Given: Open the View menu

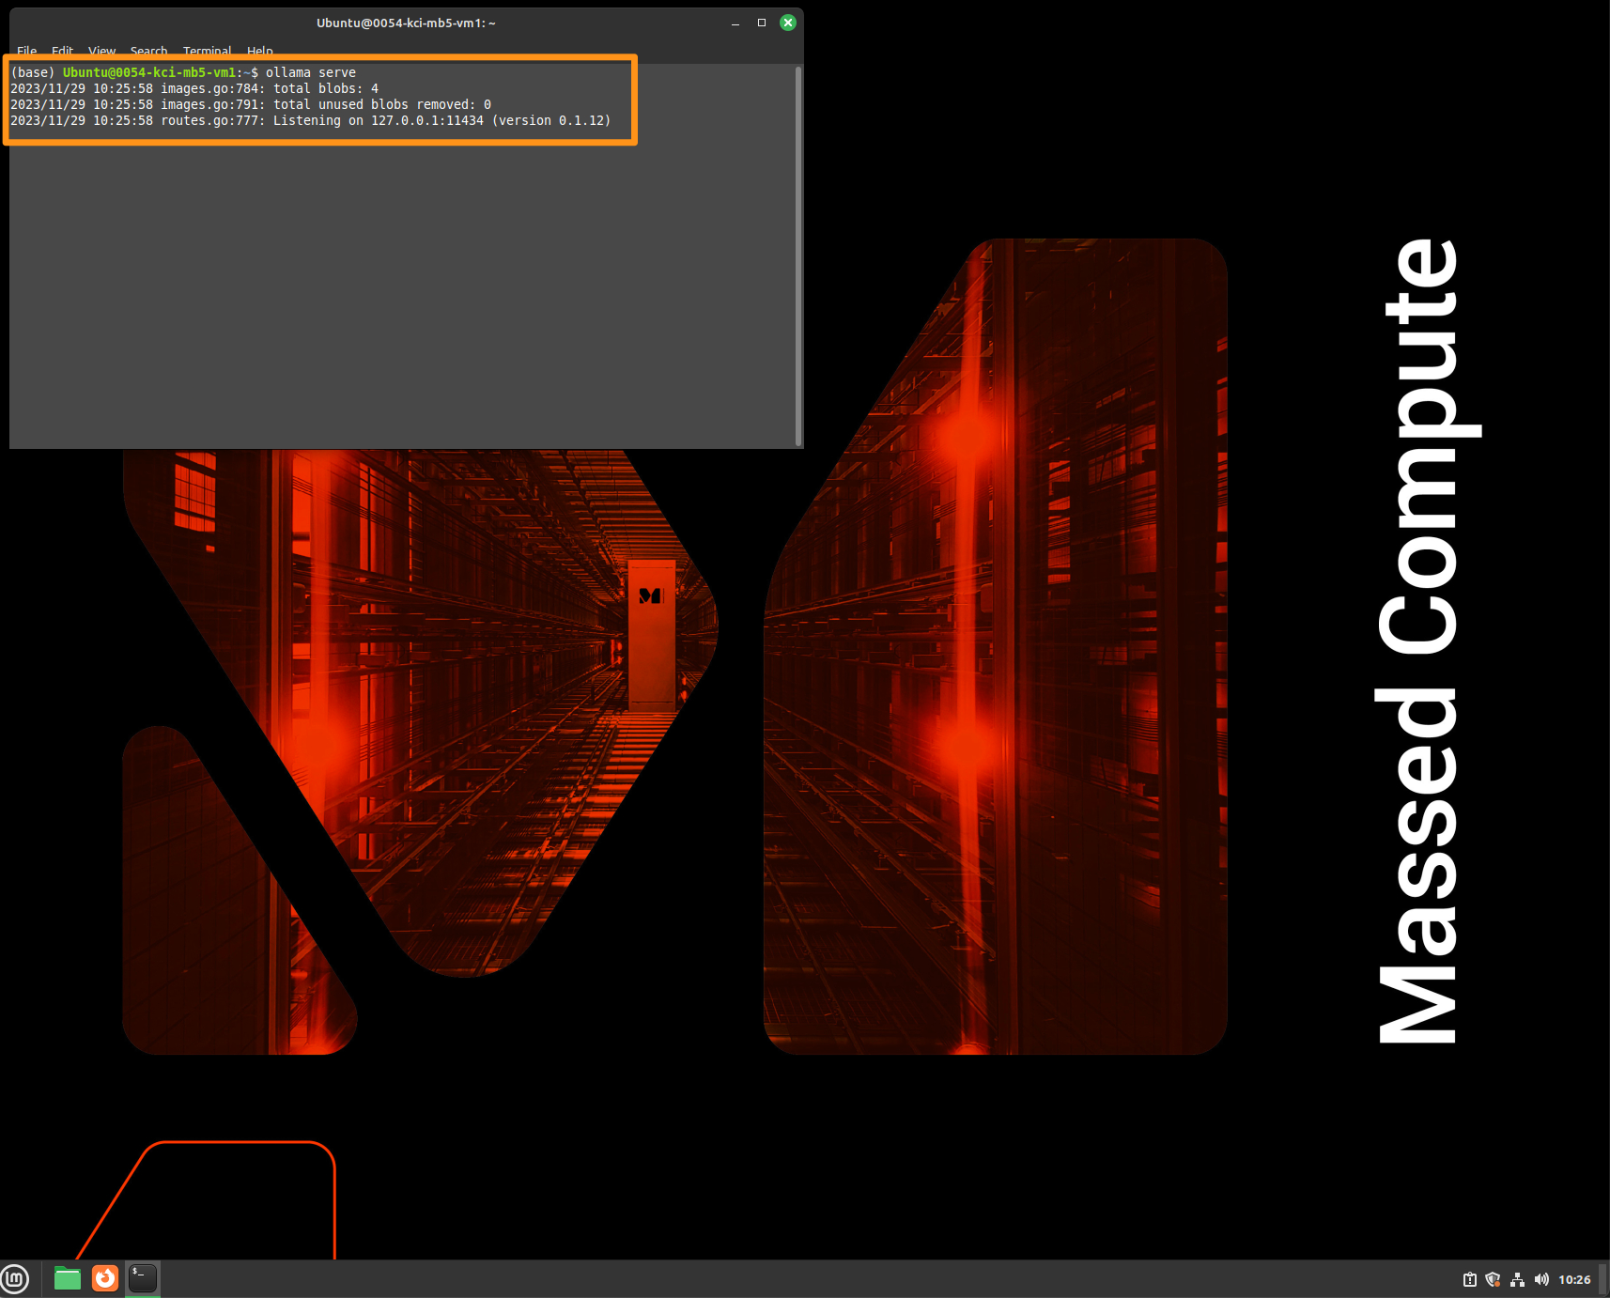Looking at the screenshot, I should pos(101,51).
